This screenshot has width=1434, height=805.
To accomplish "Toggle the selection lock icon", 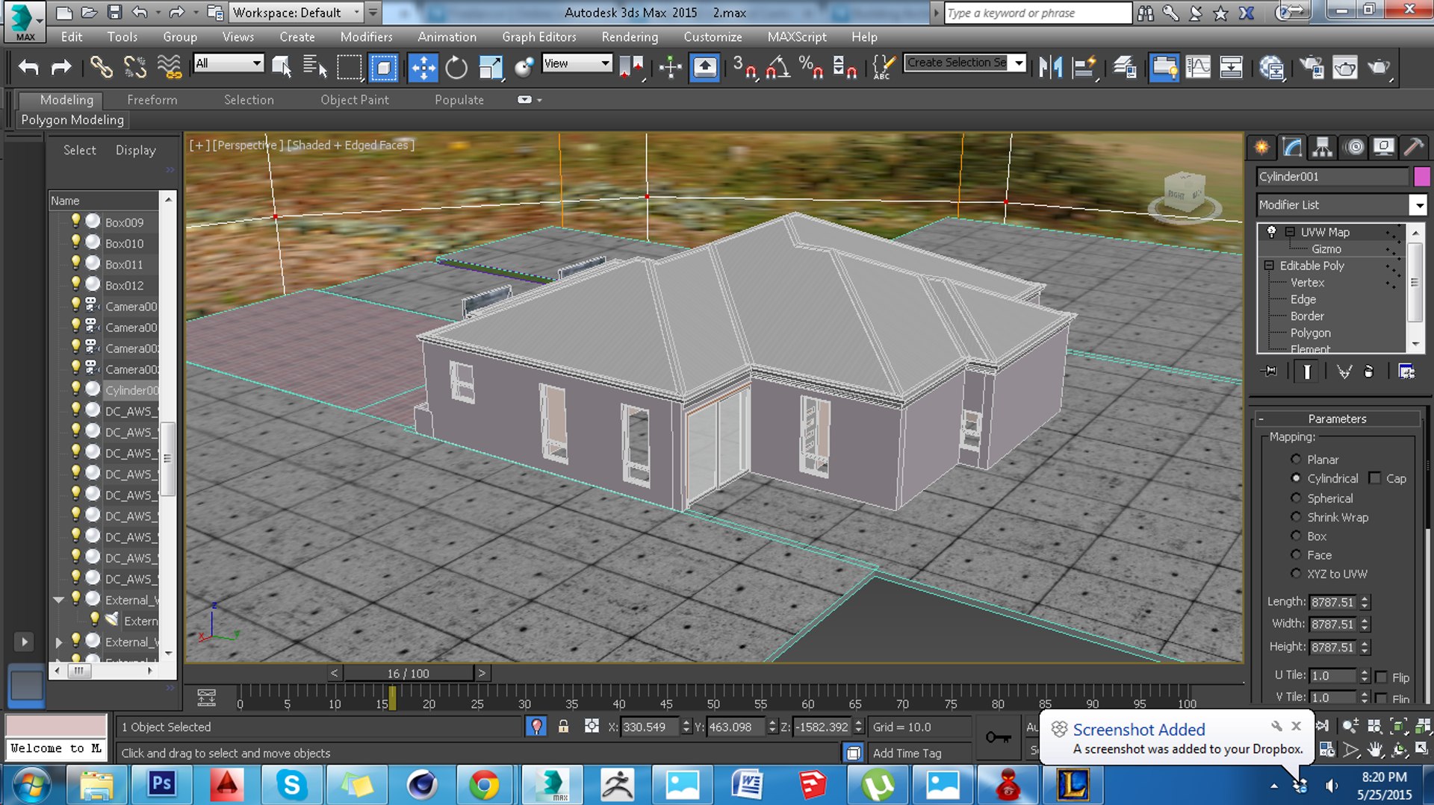I will click(x=563, y=727).
